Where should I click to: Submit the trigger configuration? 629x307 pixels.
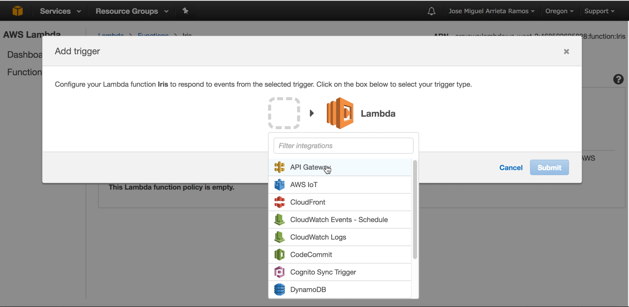(549, 167)
